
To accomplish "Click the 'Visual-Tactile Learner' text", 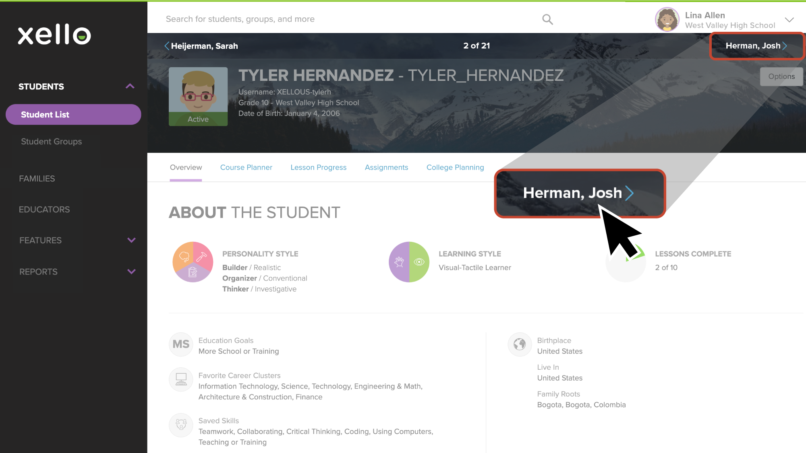I will click(474, 268).
